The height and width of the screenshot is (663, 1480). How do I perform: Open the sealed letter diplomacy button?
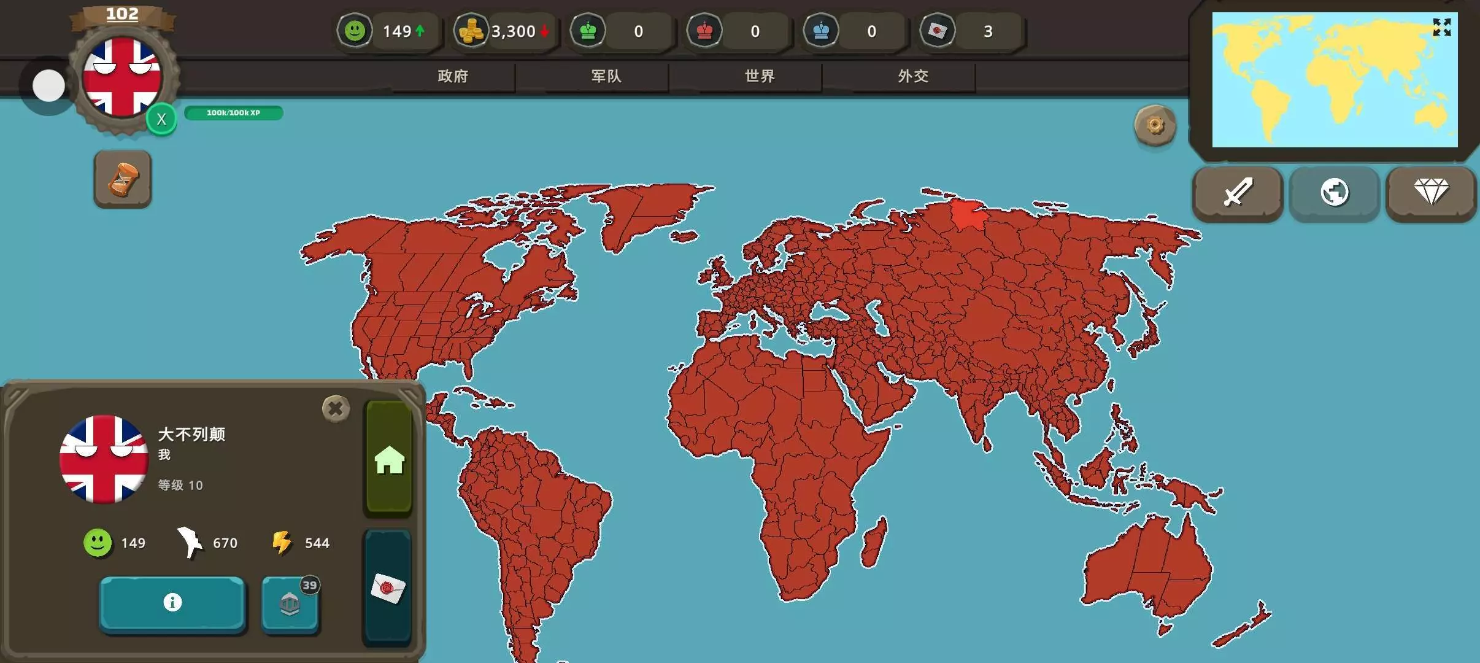click(x=388, y=588)
